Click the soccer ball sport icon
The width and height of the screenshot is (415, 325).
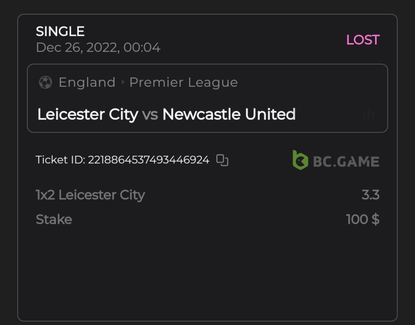click(x=45, y=82)
